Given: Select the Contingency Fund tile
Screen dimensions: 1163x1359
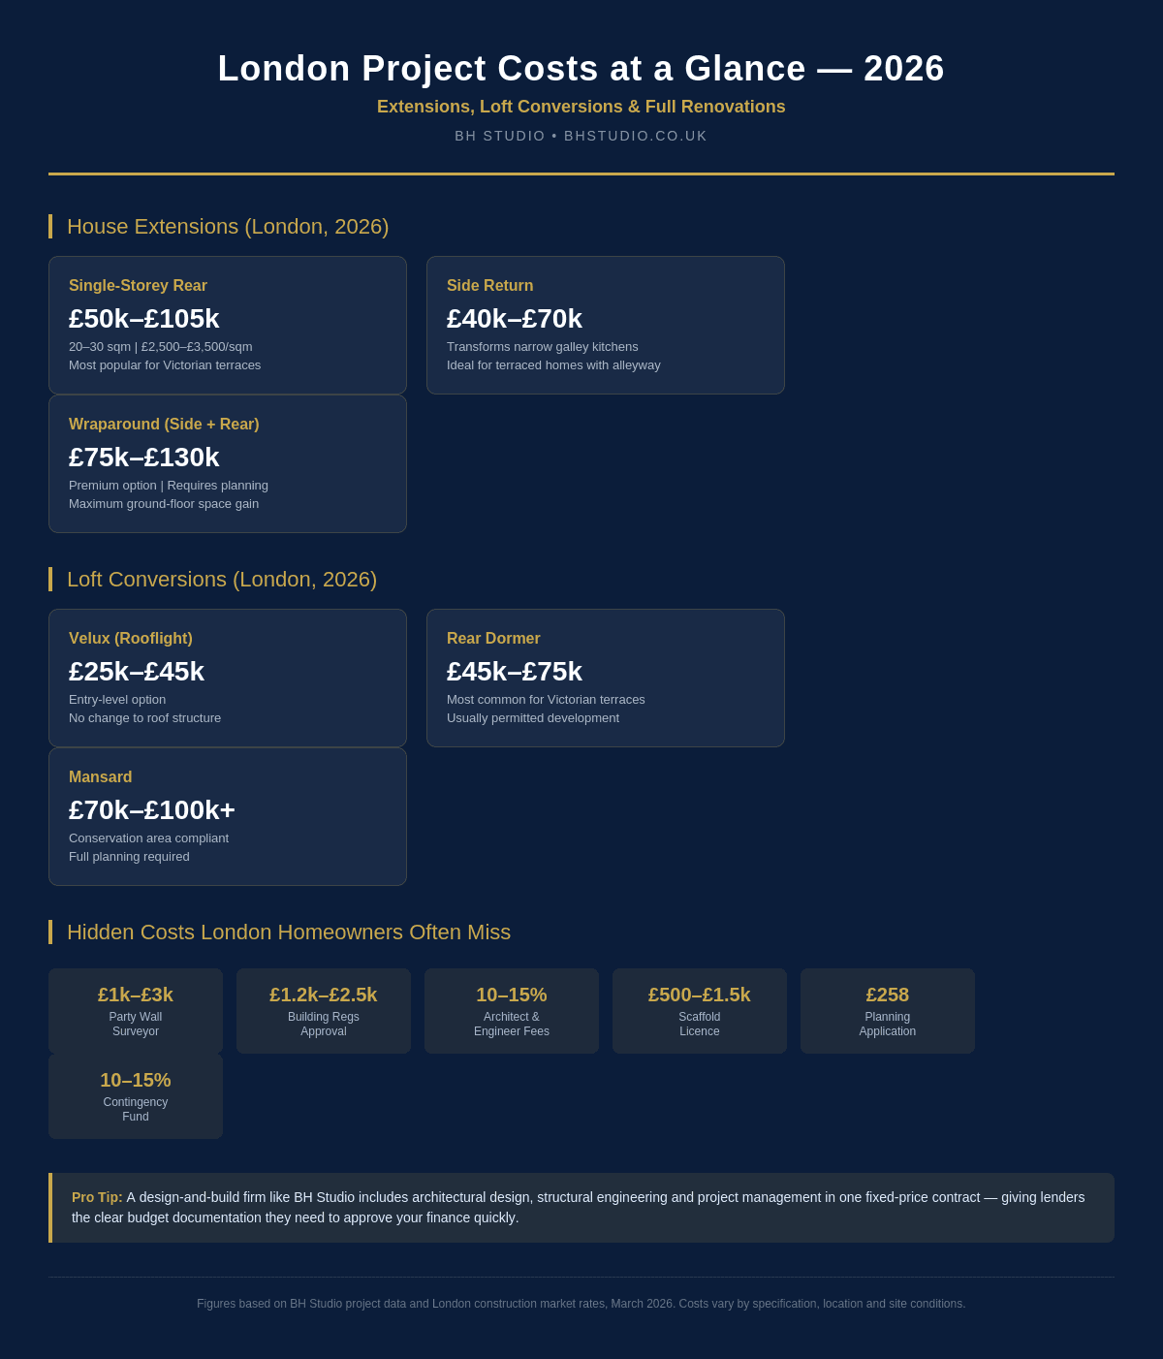Looking at the screenshot, I should [x=136, y=1096].
